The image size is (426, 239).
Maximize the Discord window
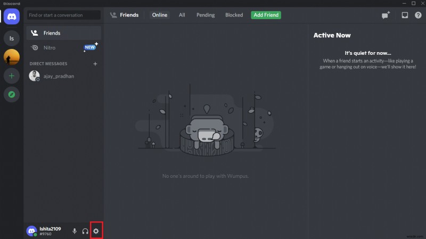(414, 3)
